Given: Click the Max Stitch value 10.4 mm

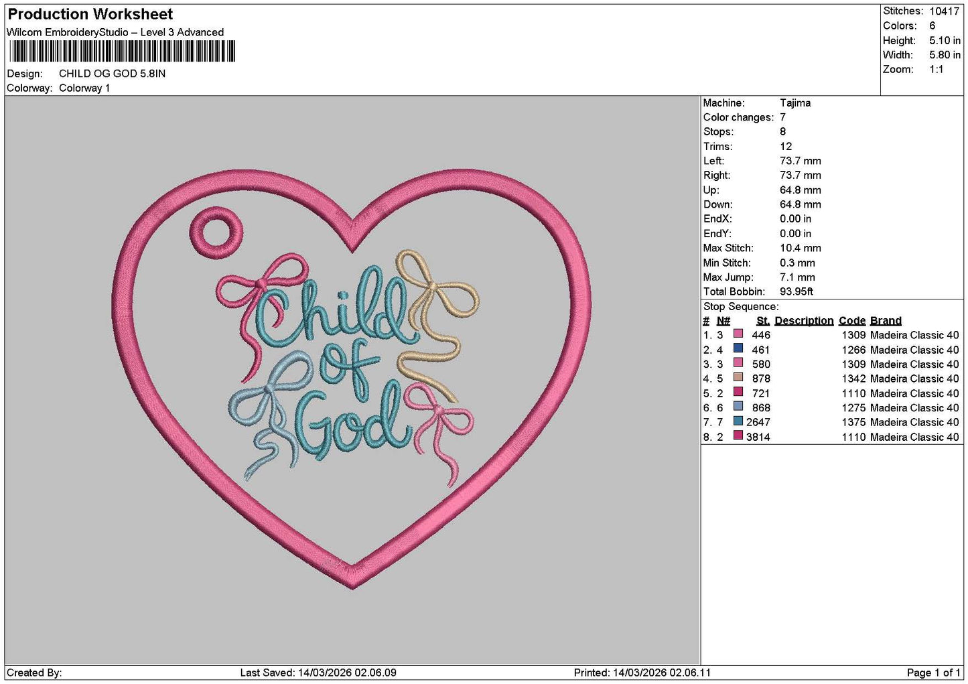Looking at the screenshot, I should 801,248.
